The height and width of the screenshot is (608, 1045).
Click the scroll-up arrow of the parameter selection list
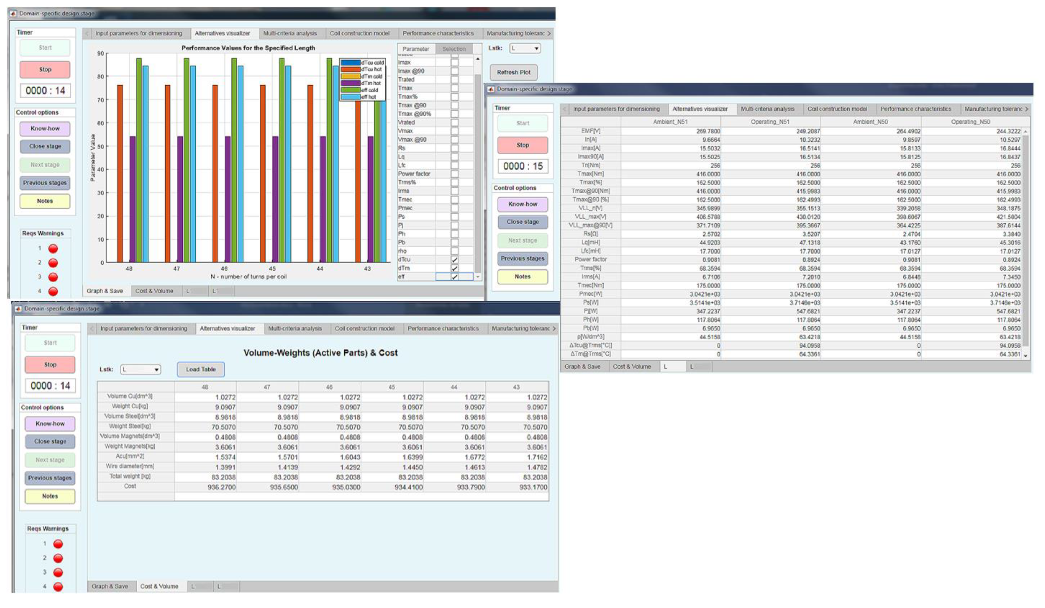[x=478, y=59]
